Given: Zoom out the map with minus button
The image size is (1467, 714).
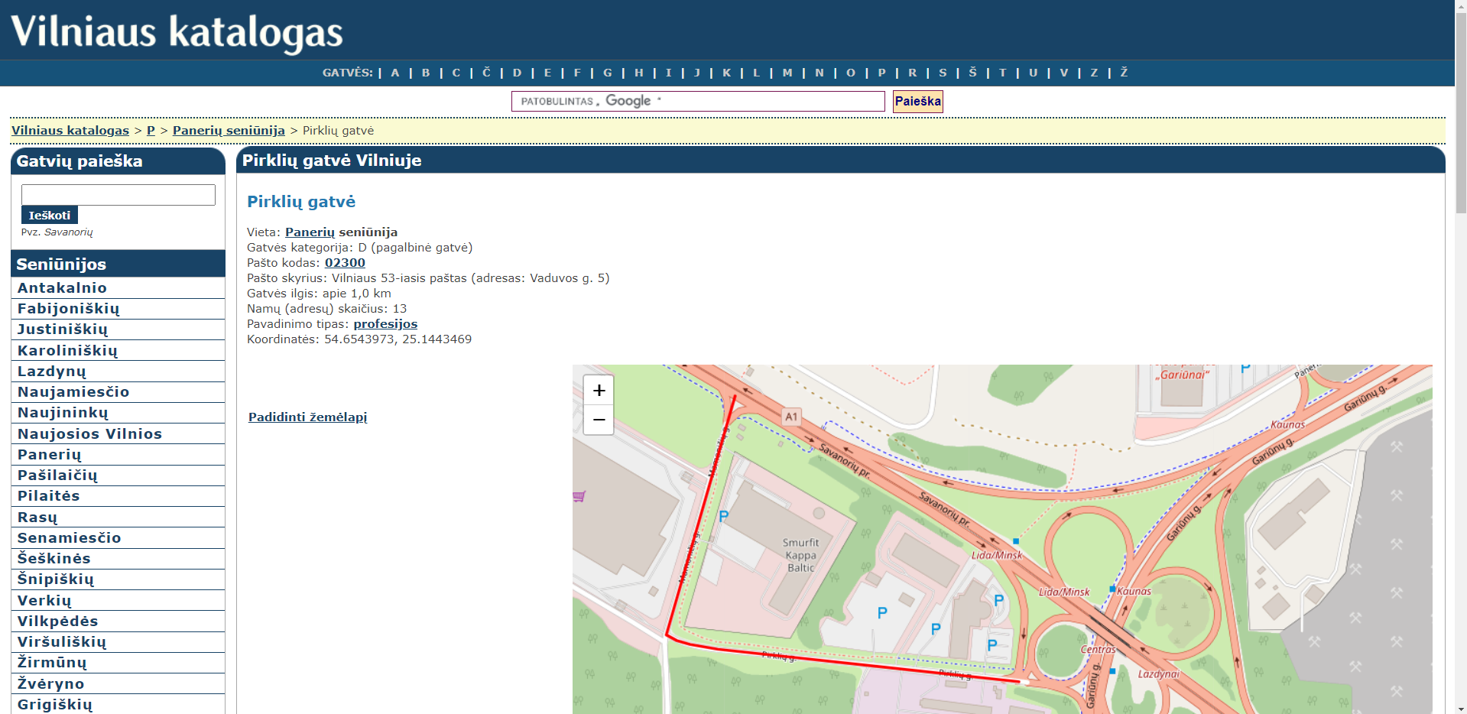Looking at the screenshot, I should [599, 420].
